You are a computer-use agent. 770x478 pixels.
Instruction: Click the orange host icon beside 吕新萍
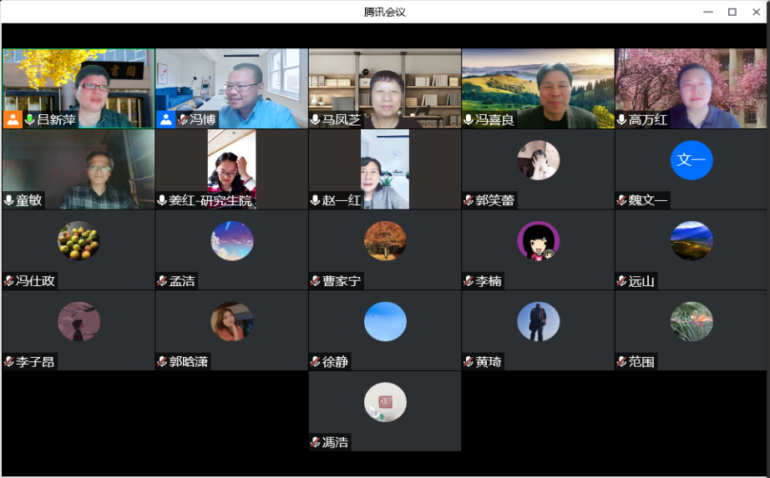(x=13, y=119)
